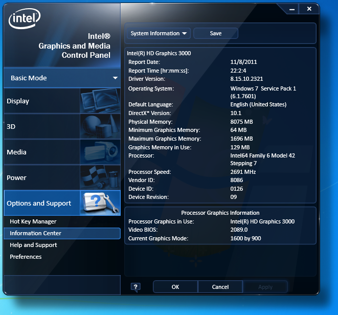338x315 pixels.
Task: Click the Intel logo
Action: (25, 18)
